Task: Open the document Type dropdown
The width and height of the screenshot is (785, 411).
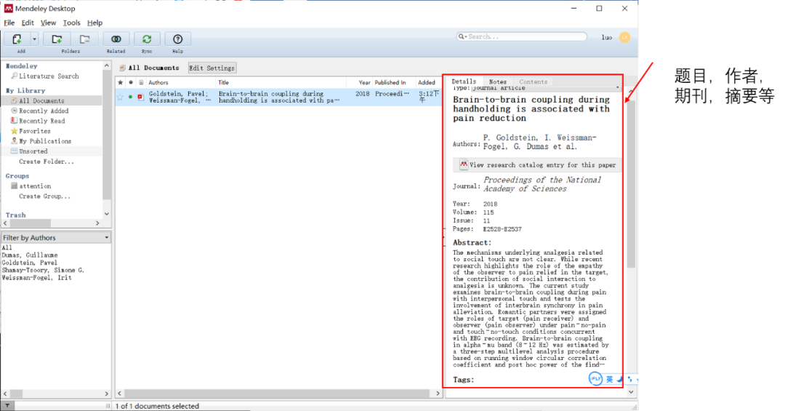Action: [546, 88]
